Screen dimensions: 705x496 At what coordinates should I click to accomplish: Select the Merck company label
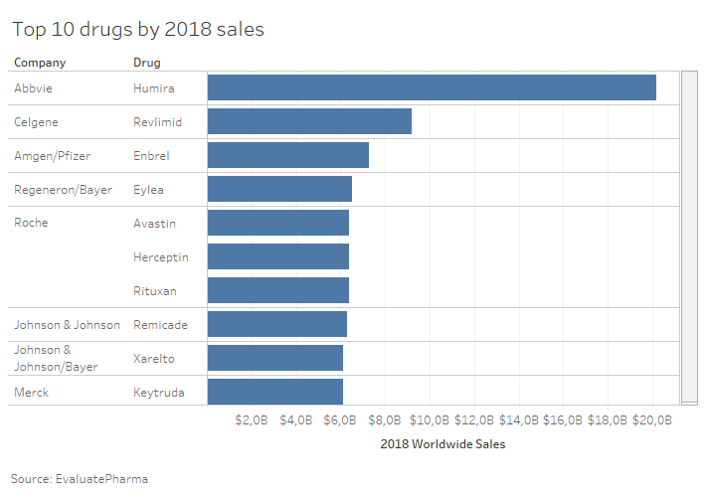coord(31,393)
